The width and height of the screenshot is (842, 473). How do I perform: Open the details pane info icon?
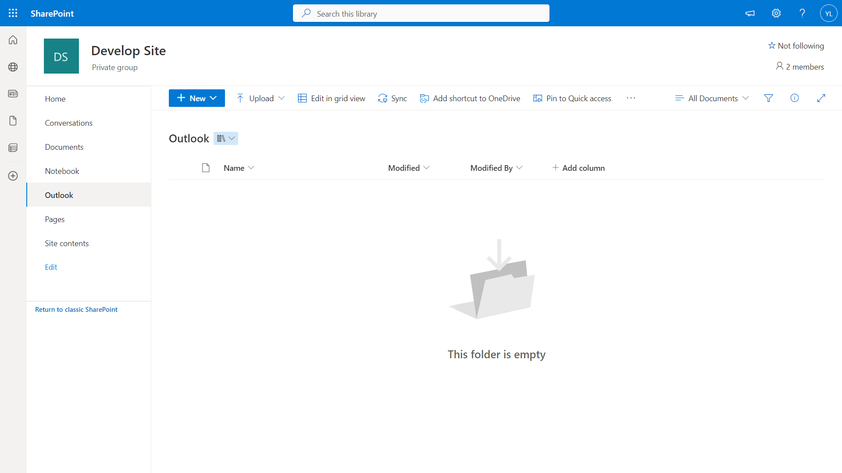(x=795, y=98)
